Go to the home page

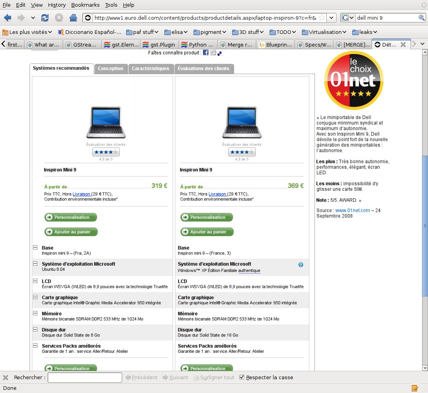[73, 18]
